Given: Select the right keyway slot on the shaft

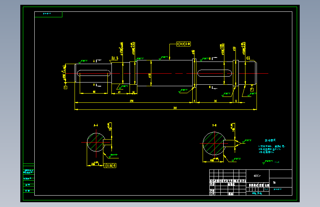Looking at the screenshot, I should pos(214,73).
